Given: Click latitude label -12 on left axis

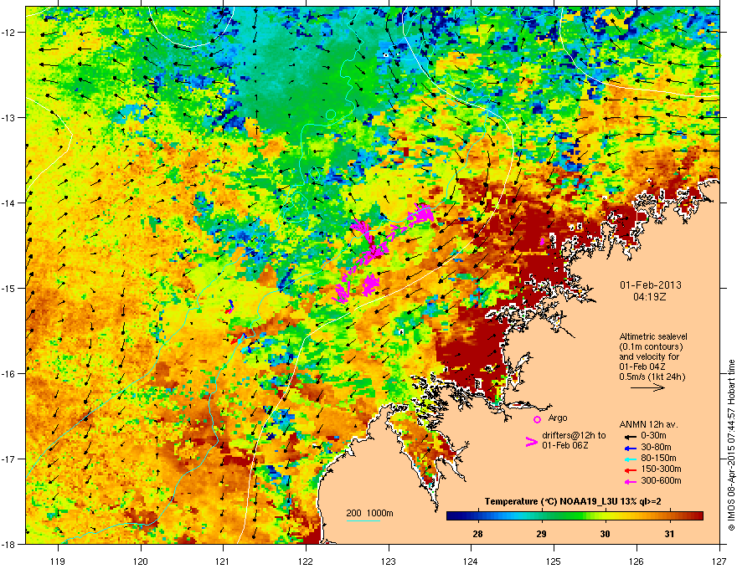Looking at the screenshot, I should point(8,32).
